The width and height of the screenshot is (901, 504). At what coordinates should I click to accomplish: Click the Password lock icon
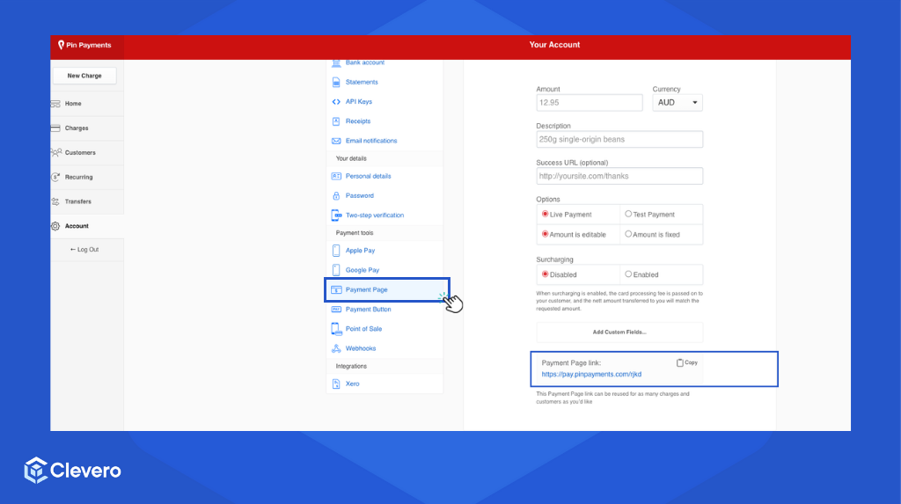tap(336, 196)
